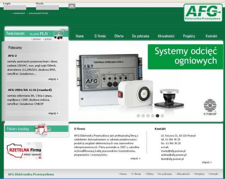This screenshot has height=179, width=225.
Task: Select the sixth slider dot
Action: coord(162,116)
